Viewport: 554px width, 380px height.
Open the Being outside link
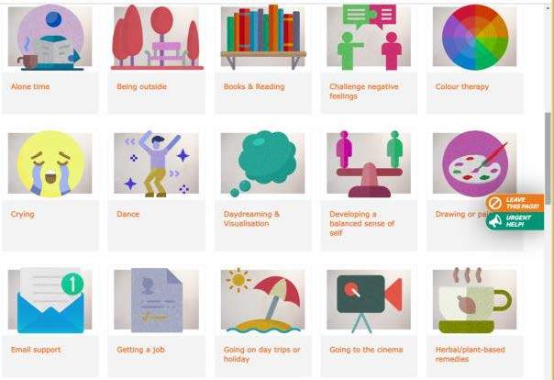click(x=141, y=86)
